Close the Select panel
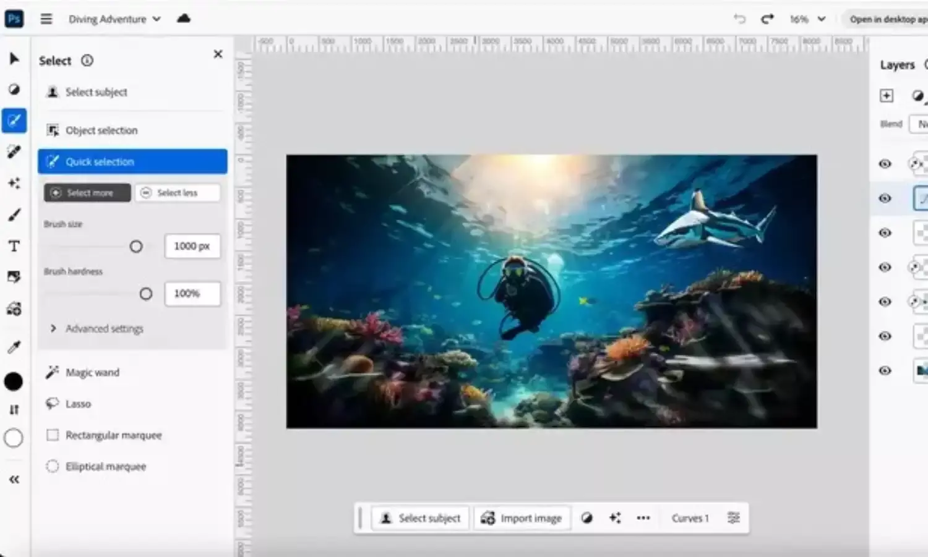This screenshot has width=928, height=557. coord(218,54)
